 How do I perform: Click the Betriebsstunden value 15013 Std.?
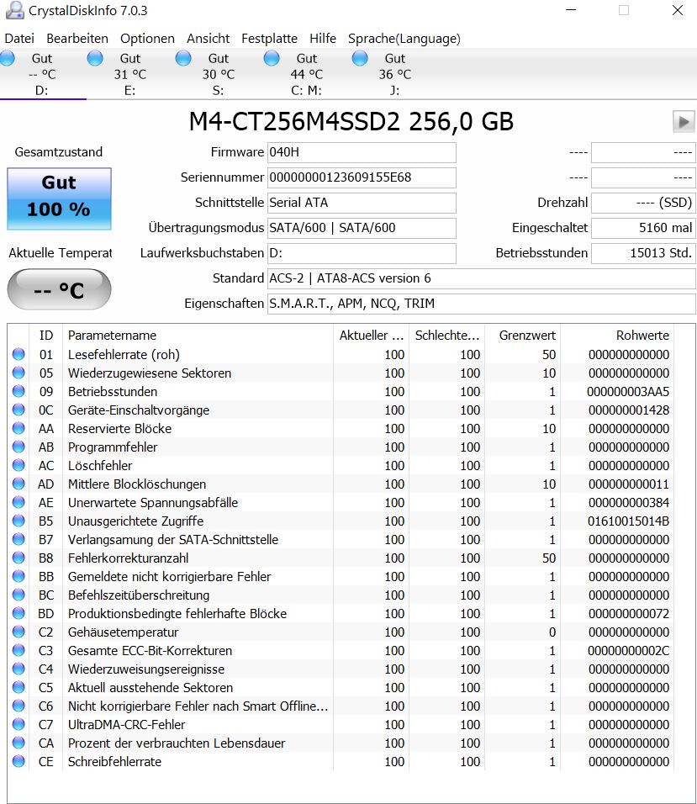(643, 253)
